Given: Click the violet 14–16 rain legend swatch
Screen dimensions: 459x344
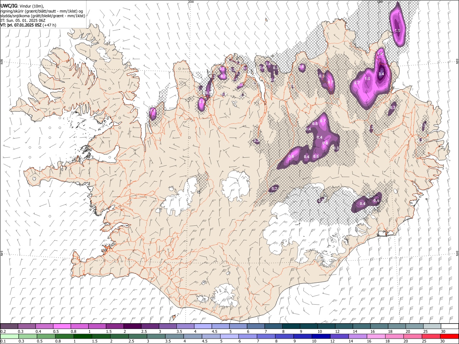Looking at the screenshot, I should (x=358, y=336).
